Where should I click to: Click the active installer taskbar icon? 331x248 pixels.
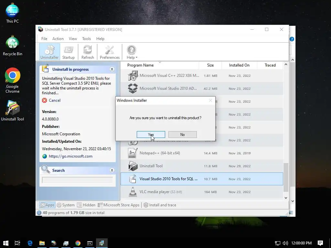coord(102,243)
